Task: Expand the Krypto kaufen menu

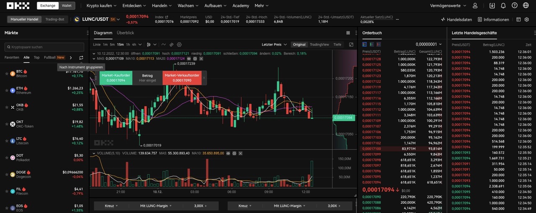Action: 101,5
